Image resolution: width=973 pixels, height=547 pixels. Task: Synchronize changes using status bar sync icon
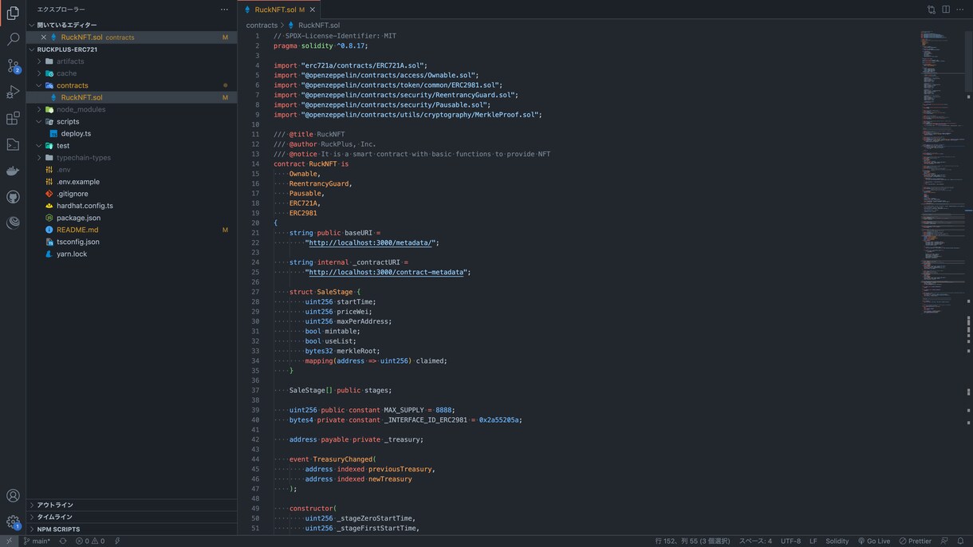coord(63,541)
